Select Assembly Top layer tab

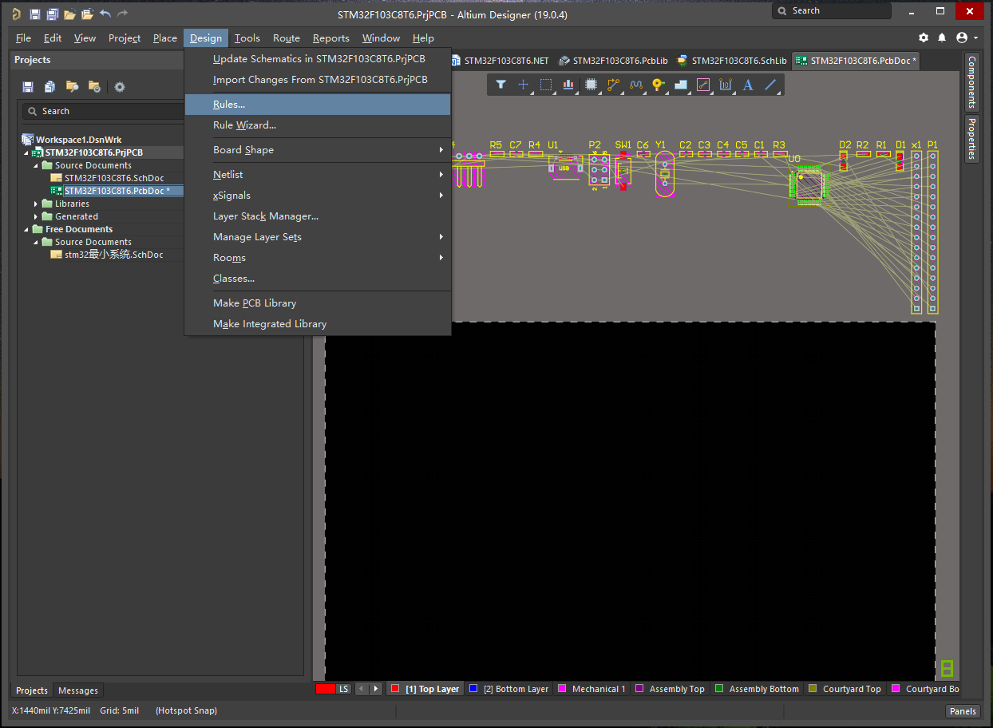coord(671,689)
